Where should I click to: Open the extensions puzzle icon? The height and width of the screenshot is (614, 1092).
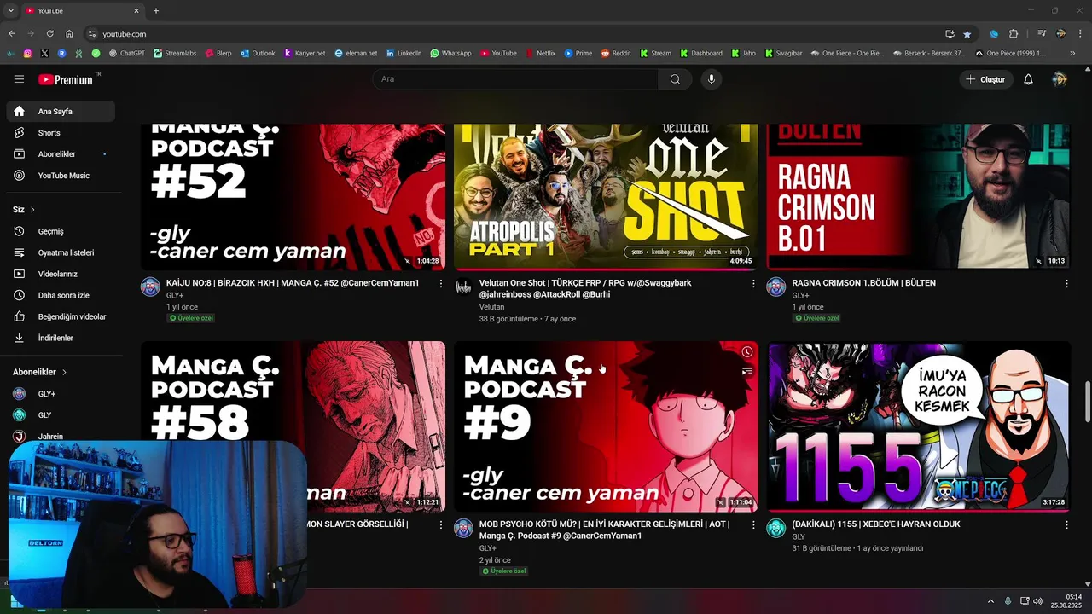(x=1014, y=34)
